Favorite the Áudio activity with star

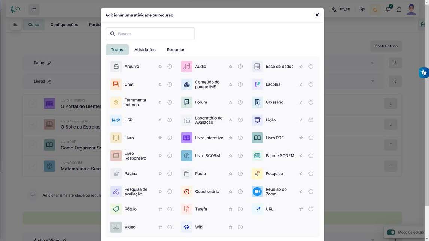pos(231,67)
